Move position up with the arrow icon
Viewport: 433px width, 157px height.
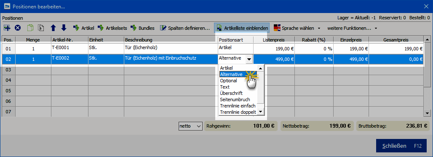(53, 28)
